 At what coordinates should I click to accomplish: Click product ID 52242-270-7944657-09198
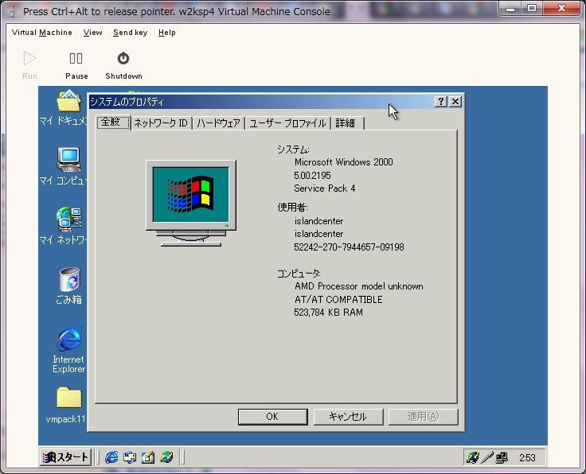pos(349,247)
